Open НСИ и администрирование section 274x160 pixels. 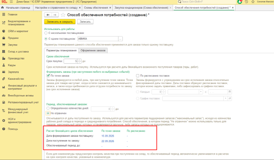19,120
